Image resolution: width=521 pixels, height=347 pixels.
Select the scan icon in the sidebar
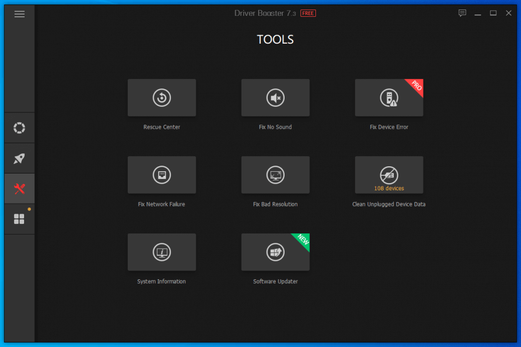click(19, 128)
